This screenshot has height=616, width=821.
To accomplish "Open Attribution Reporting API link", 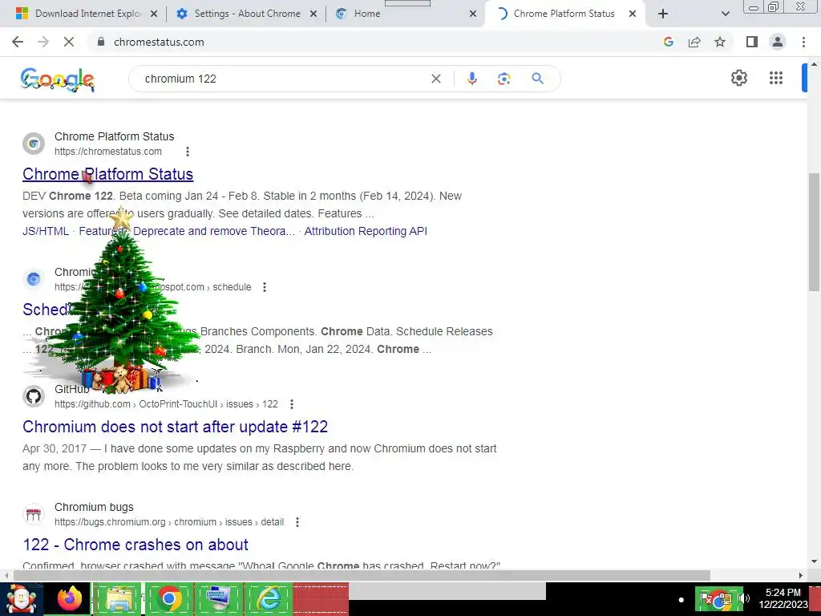I will pos(366,231).
